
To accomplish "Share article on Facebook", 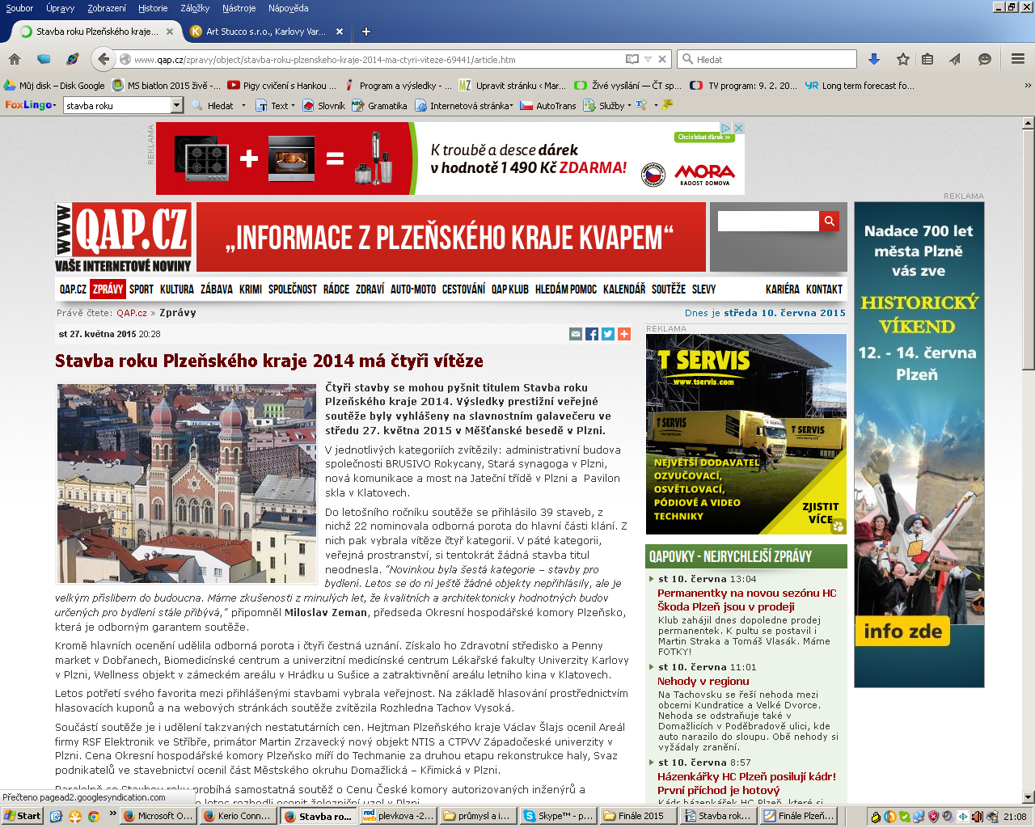I will [x=592, y=334].
